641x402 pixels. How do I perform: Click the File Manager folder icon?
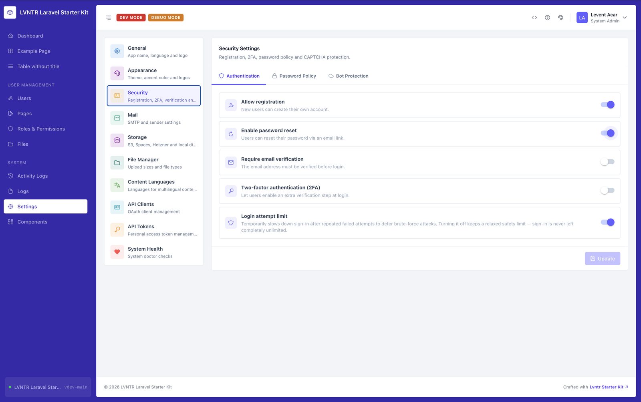117,163
